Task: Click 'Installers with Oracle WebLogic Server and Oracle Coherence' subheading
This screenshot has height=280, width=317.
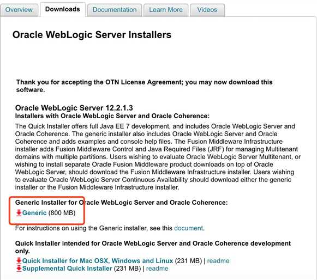Action: (x=112, y=116)
